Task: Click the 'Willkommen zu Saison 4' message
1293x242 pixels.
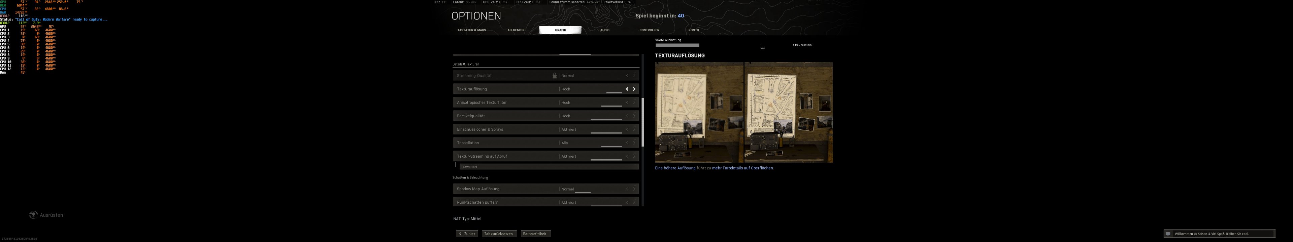Action: pos(1212,234)
